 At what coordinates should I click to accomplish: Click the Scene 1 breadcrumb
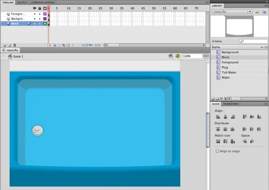click(18, 56)
